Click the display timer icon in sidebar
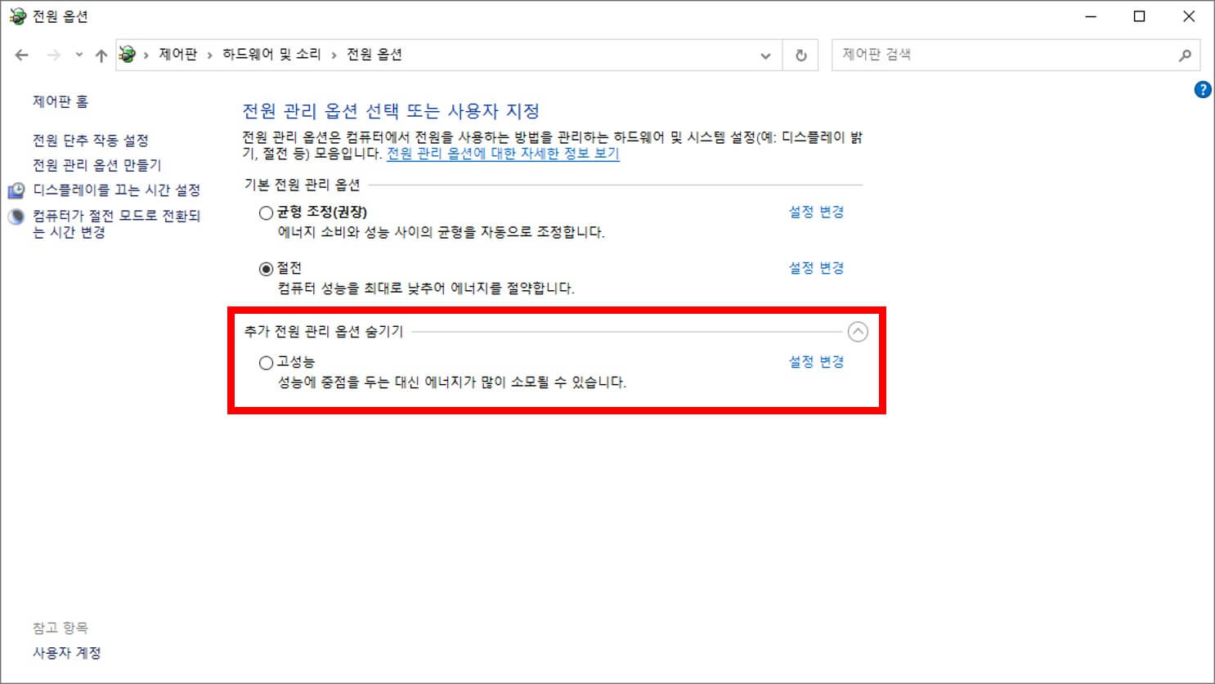This screenshot has width=1215, height=684. click(16, 190)
